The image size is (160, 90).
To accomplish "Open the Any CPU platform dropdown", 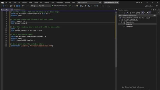I will pos(44,6).
